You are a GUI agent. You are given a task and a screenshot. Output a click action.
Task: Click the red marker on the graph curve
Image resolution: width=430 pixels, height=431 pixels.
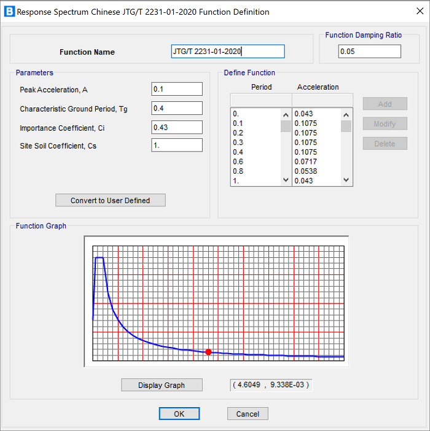[x=208, y=352]
